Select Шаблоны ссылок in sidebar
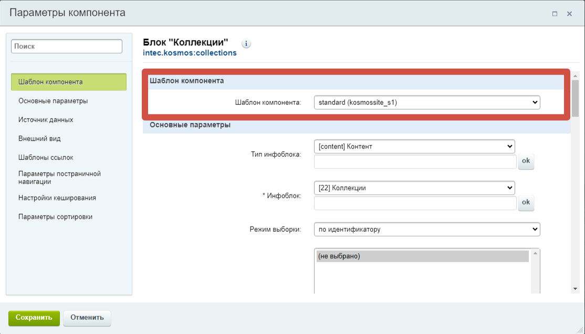Screen dimensions: 585x334 [46, 157]
